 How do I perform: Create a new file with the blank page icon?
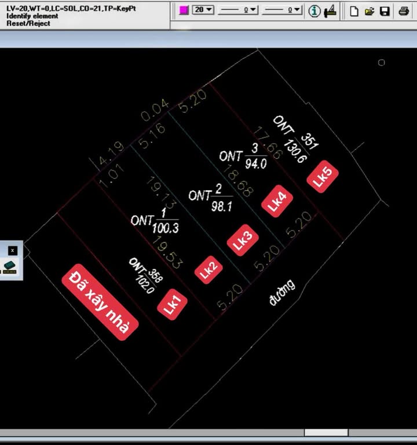(x=354, y=11)
